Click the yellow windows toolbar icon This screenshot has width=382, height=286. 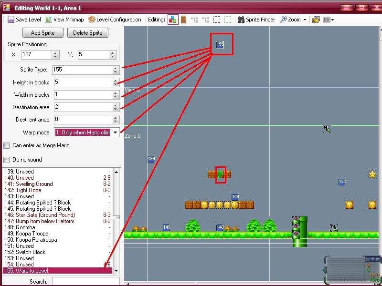tap(316, 20)
